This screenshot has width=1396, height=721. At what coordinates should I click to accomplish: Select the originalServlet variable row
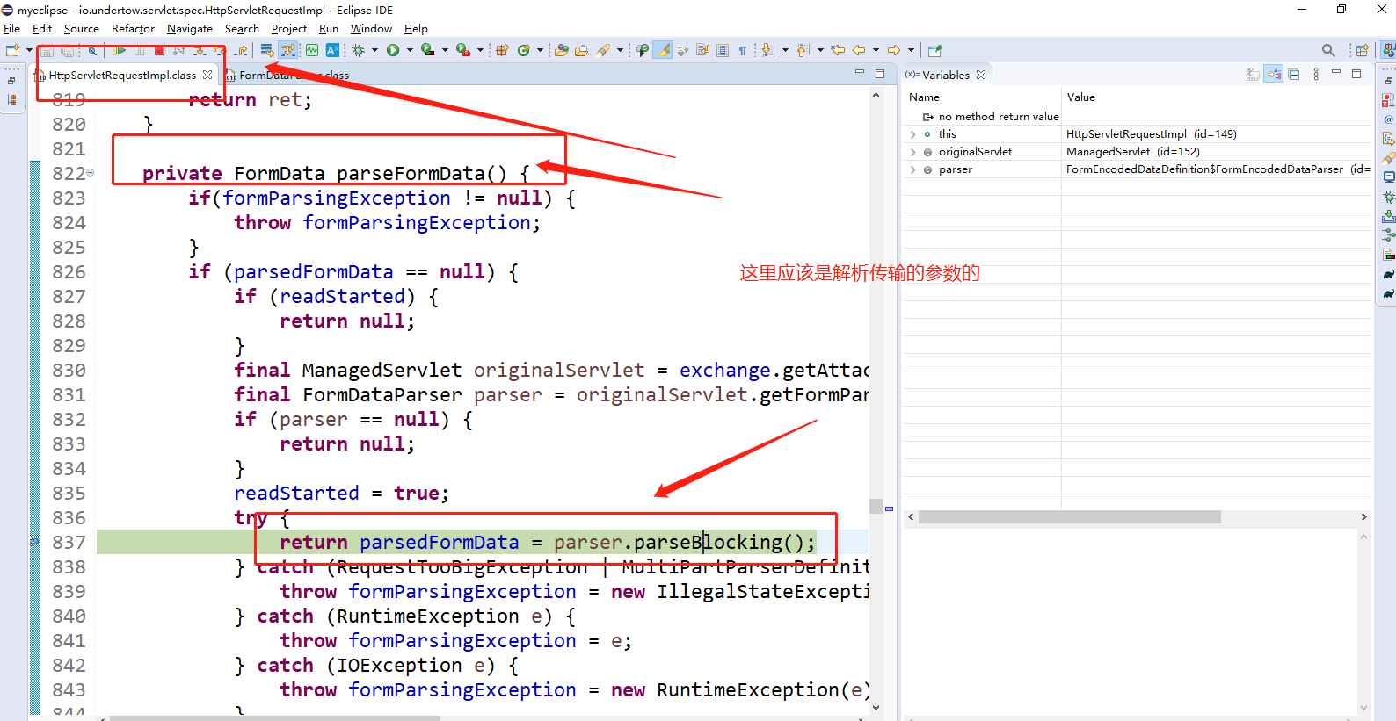pyautogui.click(x=975, y=152)
